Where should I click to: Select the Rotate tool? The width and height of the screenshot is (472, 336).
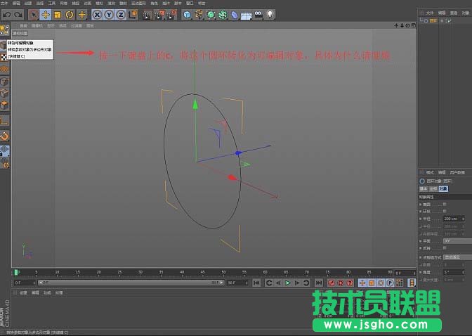70,15
